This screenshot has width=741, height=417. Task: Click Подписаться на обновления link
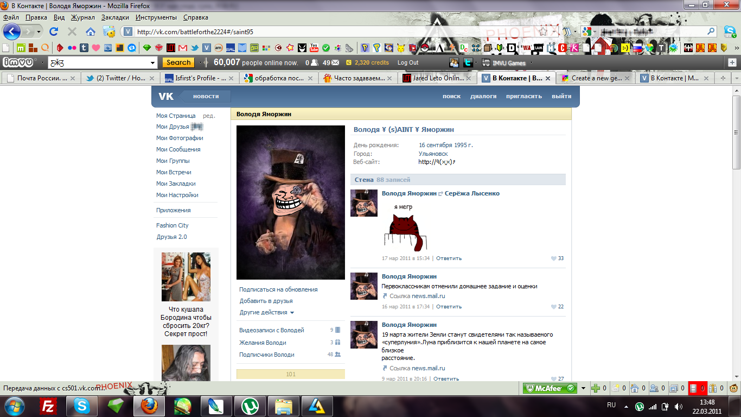278,289
